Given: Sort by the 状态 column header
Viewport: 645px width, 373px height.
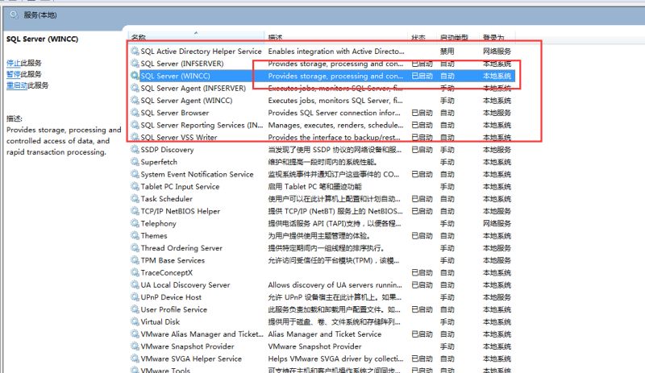Looking at the screenshot, I should tap(418, 38).
